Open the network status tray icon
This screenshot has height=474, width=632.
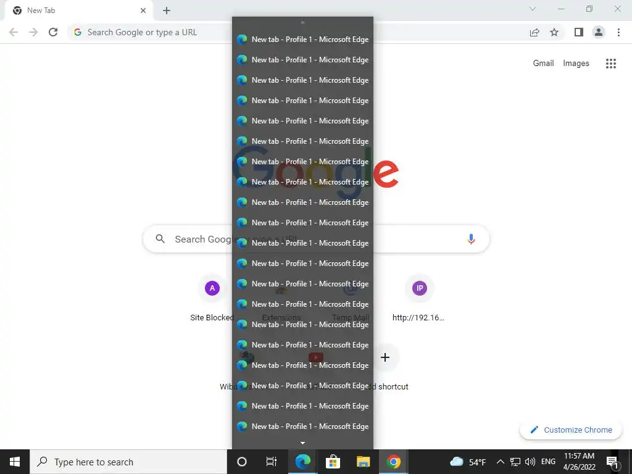coord(515,462)
